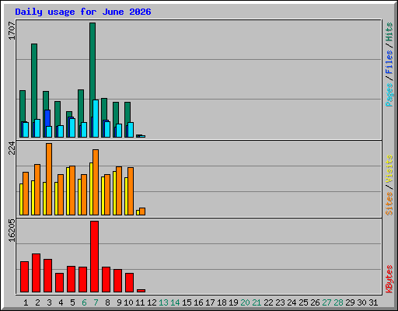Click the 16205 KBytes axis value
The width and height of the screenshot is (398, 311).
12,230
